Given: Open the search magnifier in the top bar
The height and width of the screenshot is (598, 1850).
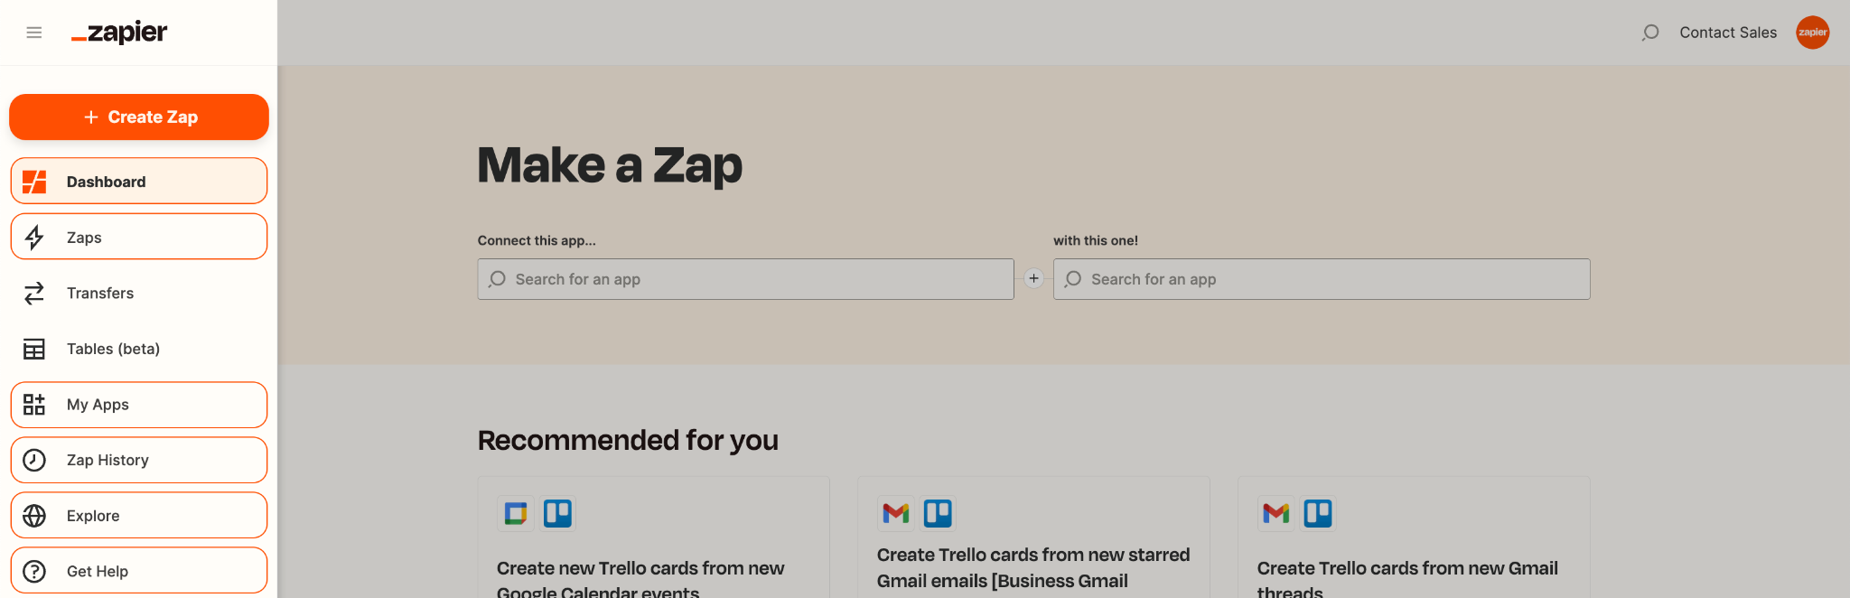Looking at the screenshot, I should point(1650,33).
